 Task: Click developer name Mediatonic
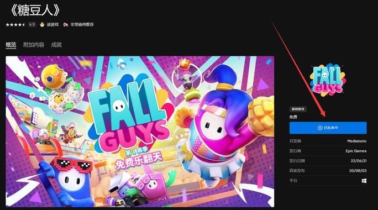tap(357, 141)
